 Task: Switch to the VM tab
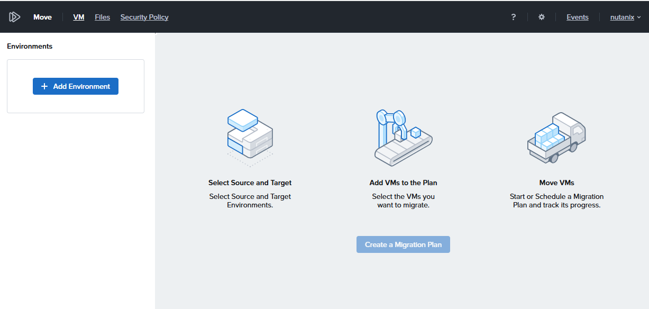coord(79,17)
